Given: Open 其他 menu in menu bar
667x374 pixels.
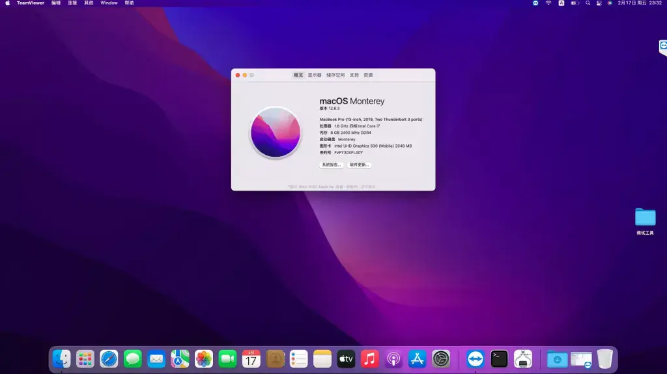Looking at the screenshot, I should [89, 3].
